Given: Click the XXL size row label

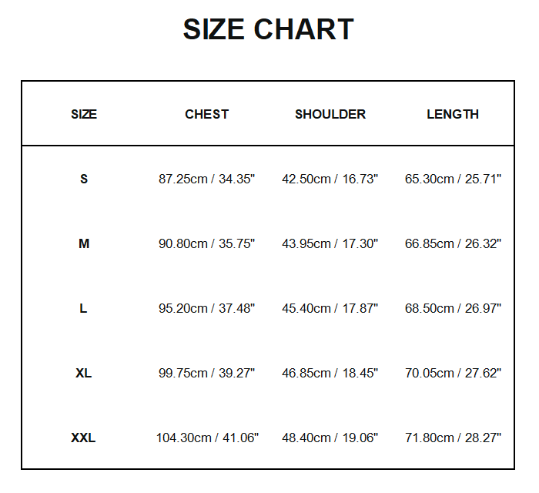Looking at the screenshot, I should coord(83,438).
